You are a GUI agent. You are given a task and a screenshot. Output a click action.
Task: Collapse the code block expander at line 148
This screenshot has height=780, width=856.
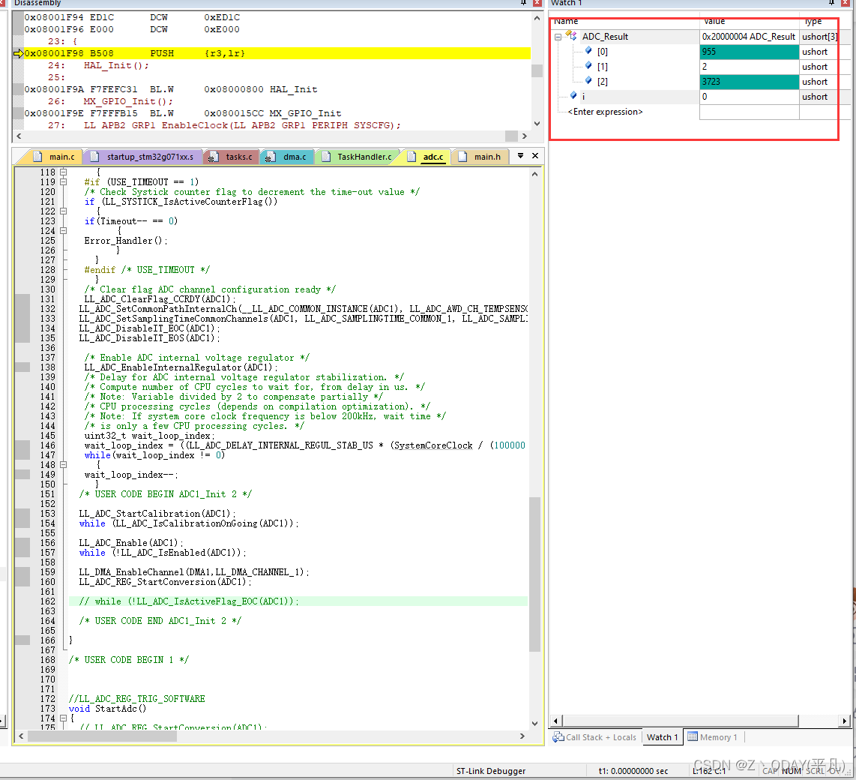point(61,465)
